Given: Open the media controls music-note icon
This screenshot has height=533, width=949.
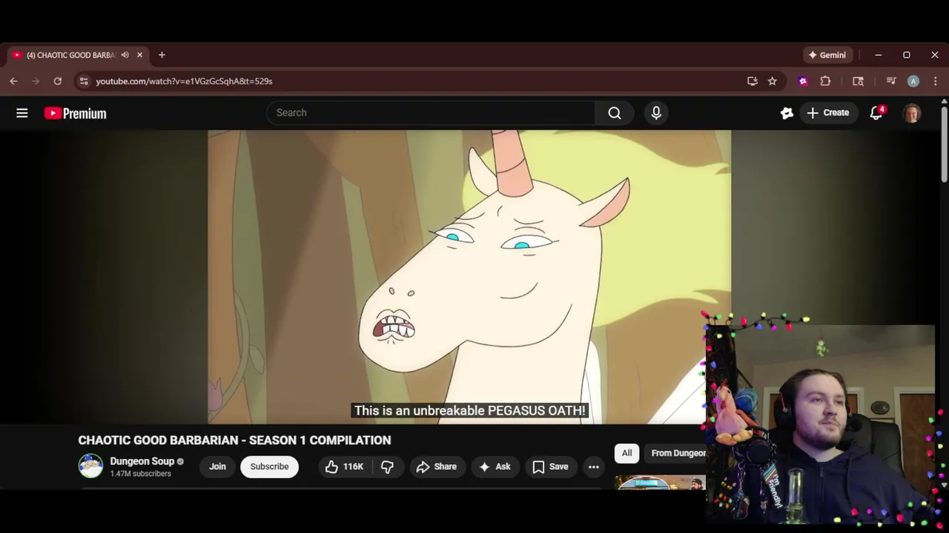Looking at the screenshot, I should [891, 81].
